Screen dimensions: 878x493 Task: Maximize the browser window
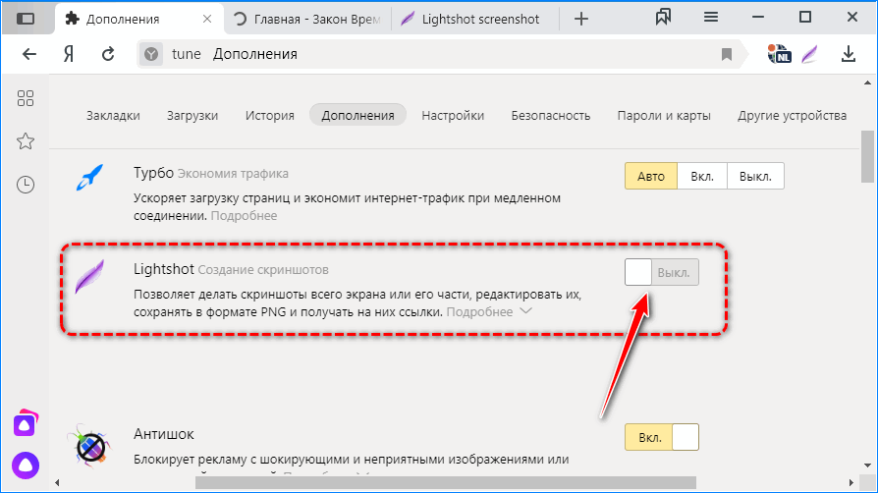click(804, 18)
